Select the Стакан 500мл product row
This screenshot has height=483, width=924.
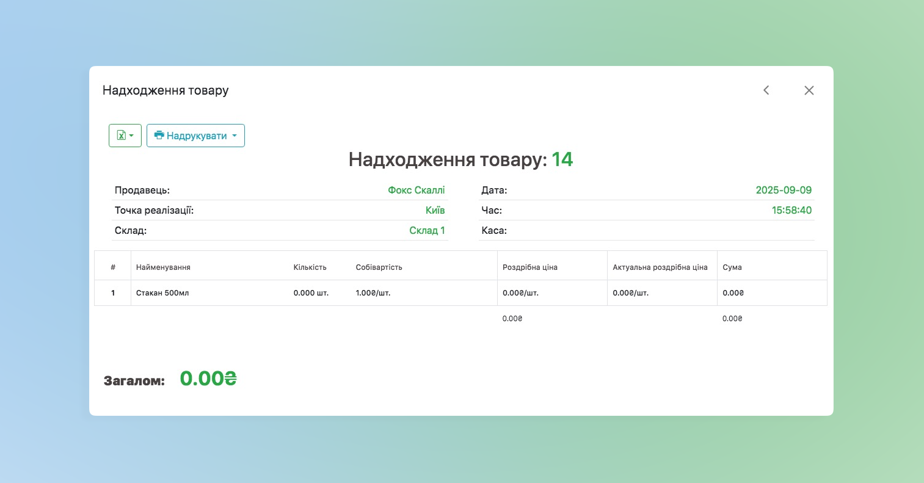(x=162, y=293)
